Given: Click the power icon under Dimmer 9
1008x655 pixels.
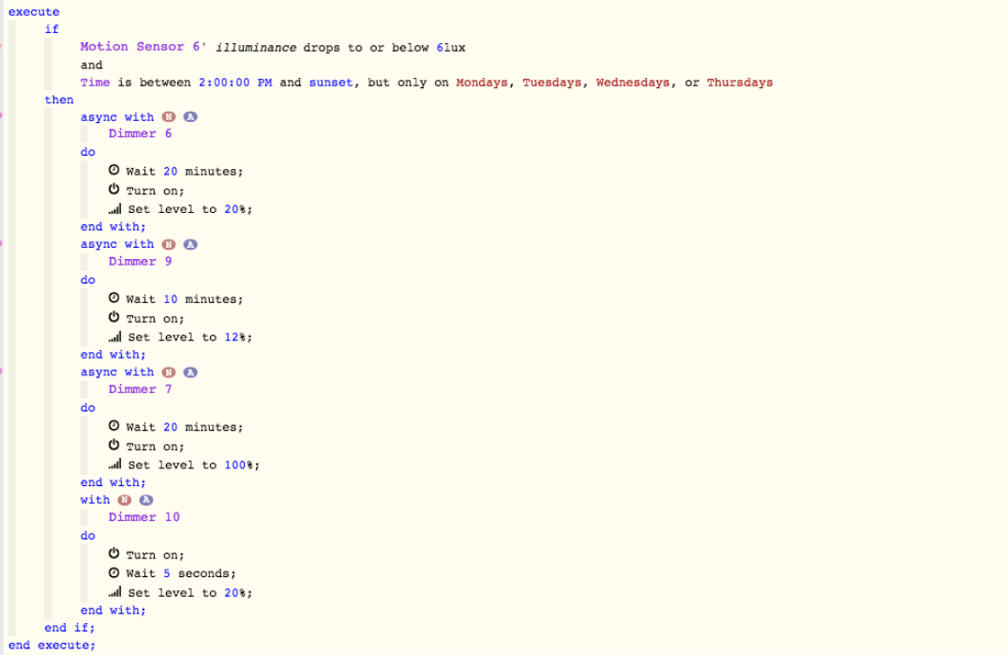Looking at the screenshot, I should tap(113, 317).
